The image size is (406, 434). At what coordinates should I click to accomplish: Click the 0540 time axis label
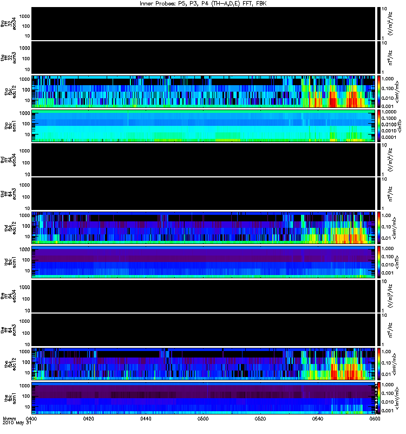pos(317,418)
